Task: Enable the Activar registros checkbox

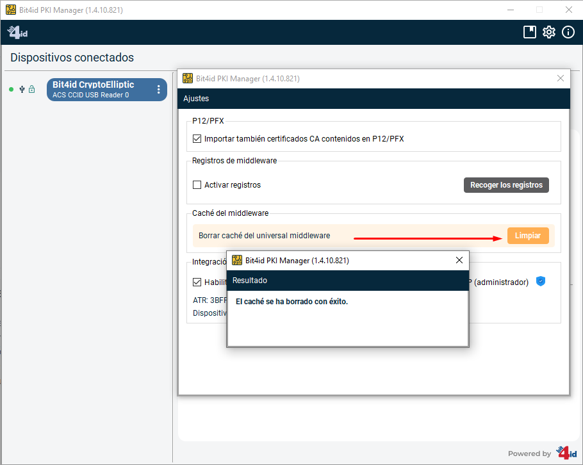Action: (x=197, y=184)
